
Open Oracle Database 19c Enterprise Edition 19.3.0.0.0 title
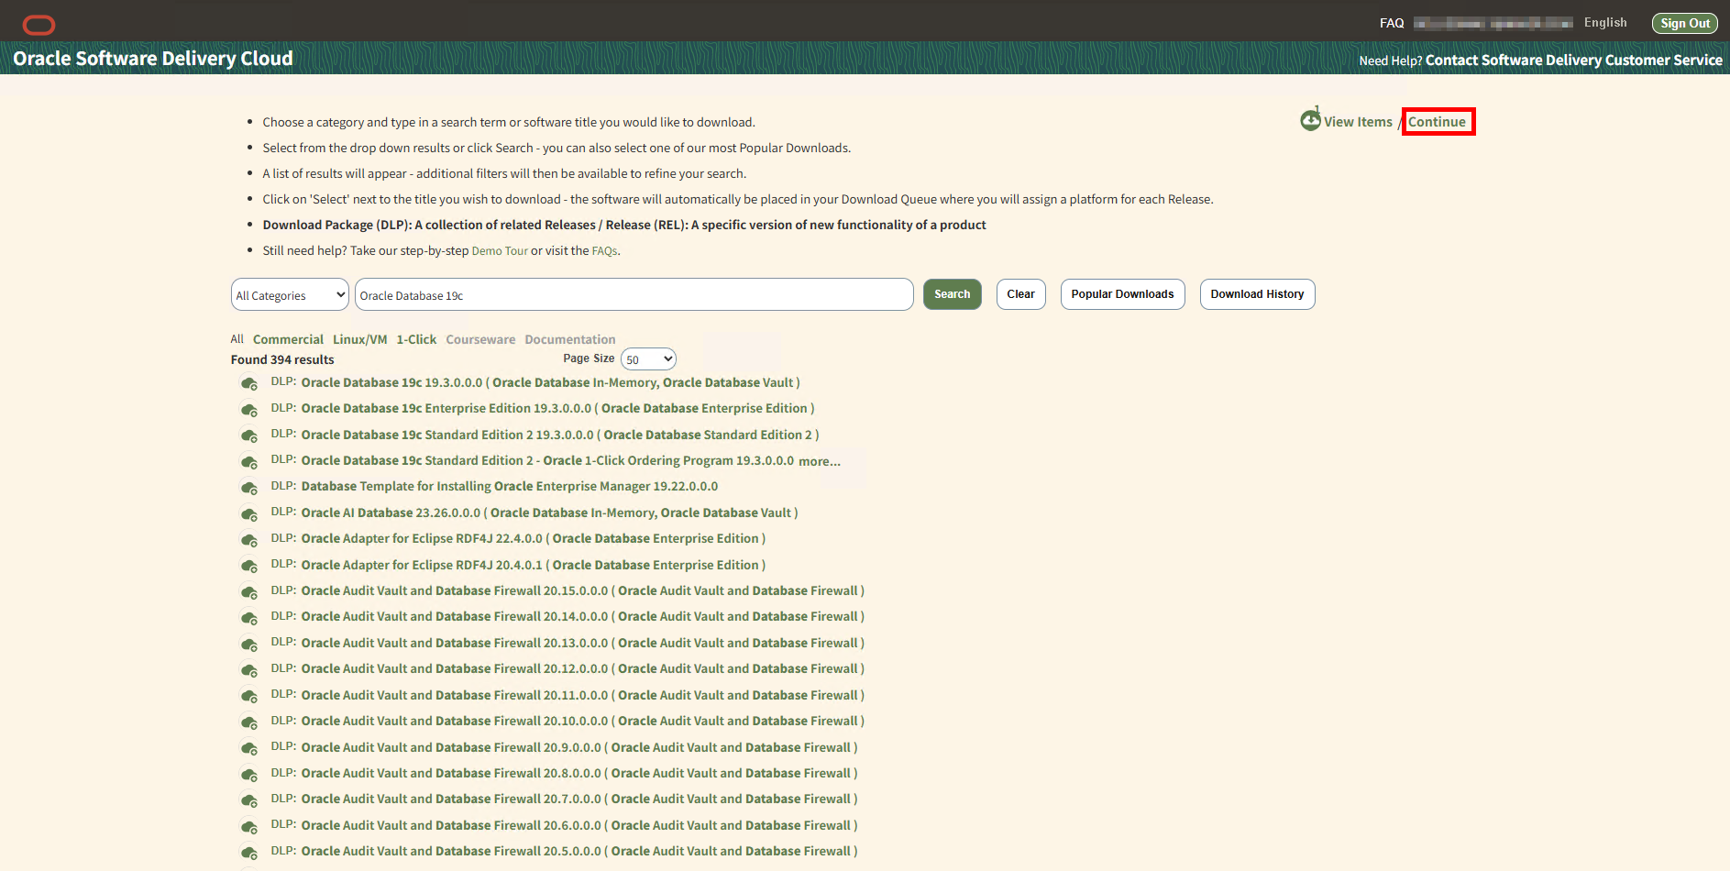557,409
